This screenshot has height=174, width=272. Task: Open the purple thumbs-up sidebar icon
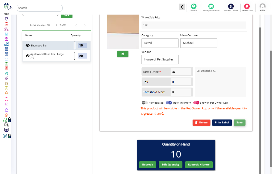pos(6,110)
